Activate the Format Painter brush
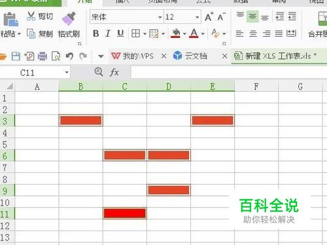327x245 pixels. pyautogui.click(x=69, y=18)
